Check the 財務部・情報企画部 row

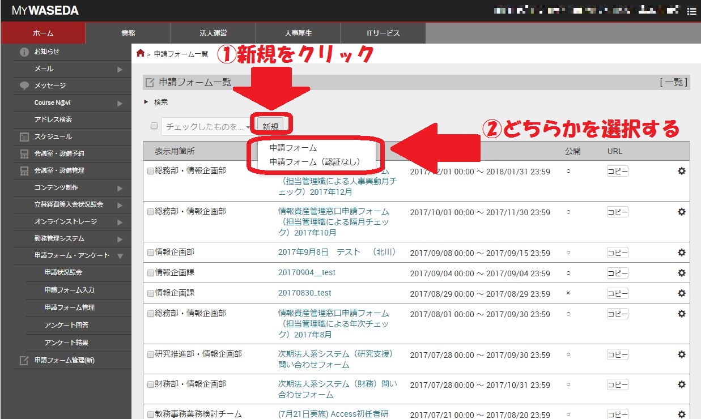point(151,384)
